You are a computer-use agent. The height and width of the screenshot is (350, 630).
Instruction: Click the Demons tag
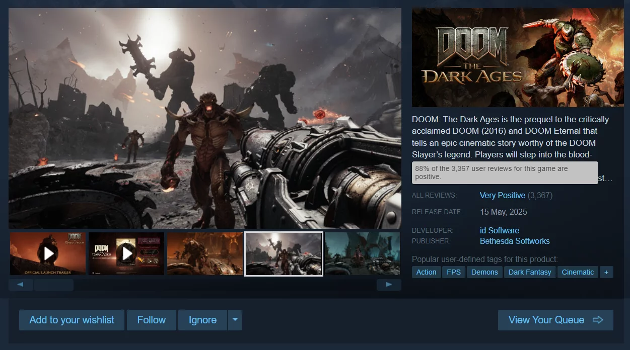tap(484, 272)
